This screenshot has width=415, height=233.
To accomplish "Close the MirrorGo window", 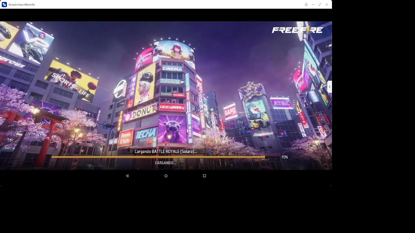I will (x=327, y=5).
